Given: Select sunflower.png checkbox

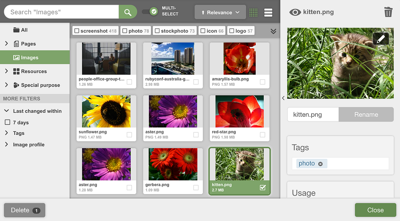Looking at the screenshot, I should coord(129,135).
